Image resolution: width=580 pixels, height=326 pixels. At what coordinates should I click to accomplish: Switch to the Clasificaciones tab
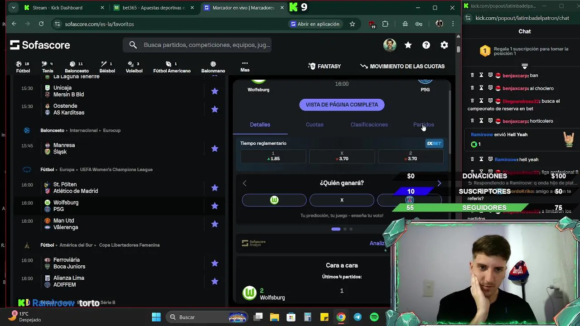coord(369,125)
